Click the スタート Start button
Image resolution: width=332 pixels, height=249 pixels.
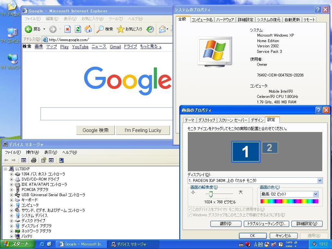point(18,244)
